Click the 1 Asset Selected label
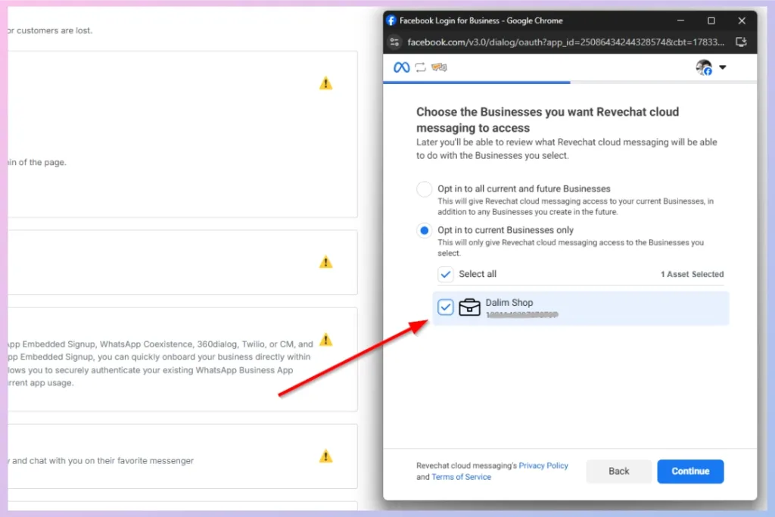 click(x=692, y=274)
